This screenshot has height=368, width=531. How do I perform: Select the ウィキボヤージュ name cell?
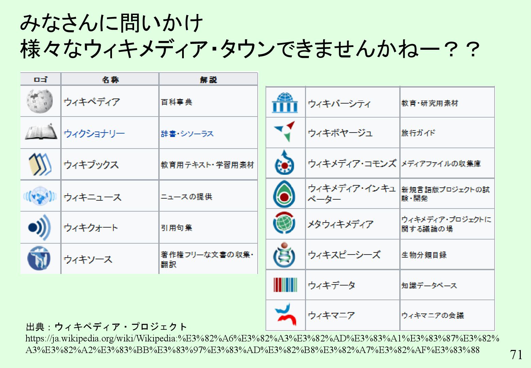tap(353, 133)
